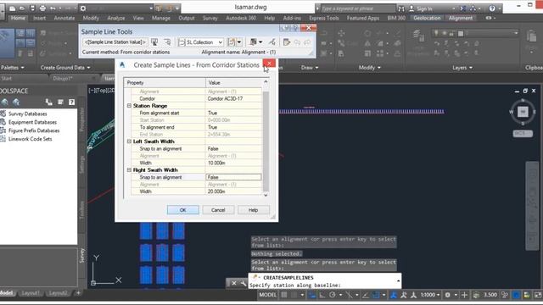Open the Annotate ribbon tab

64,18
